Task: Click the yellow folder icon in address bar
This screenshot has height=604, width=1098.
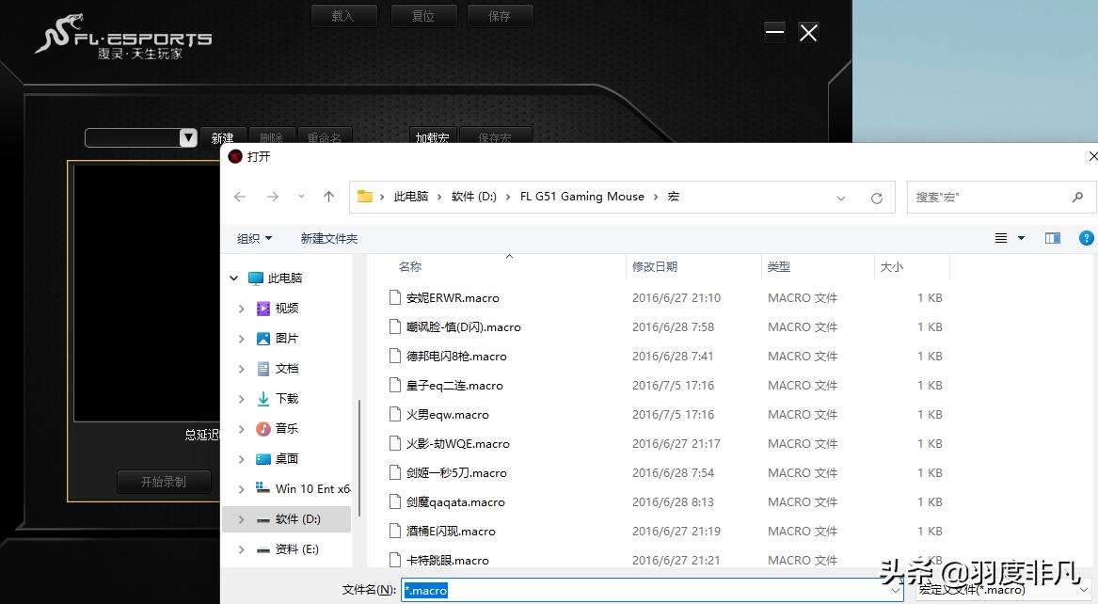Action: 364,196
